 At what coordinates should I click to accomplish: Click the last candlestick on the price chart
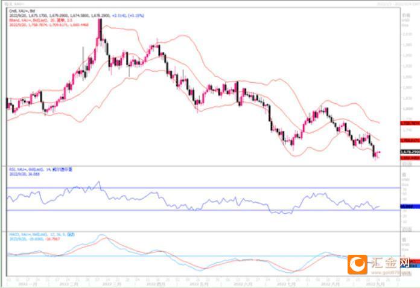[380, 152]
